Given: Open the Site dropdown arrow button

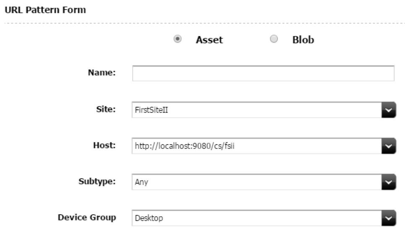Looking at the screenshot, I should [x=389, y=110].
